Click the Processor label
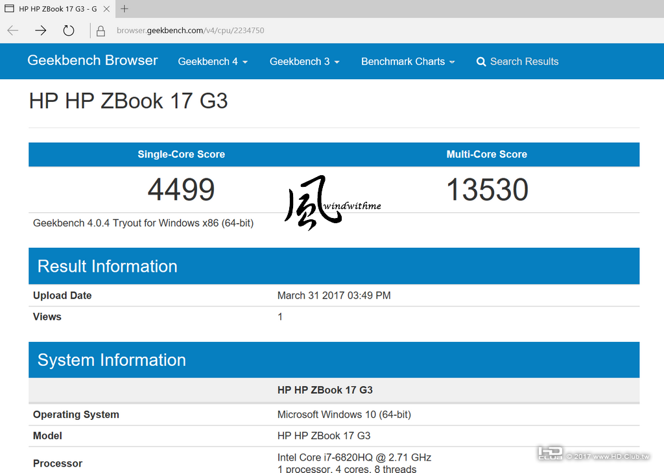Viewport: 664px width, 473px height. [x=58, y=463]
